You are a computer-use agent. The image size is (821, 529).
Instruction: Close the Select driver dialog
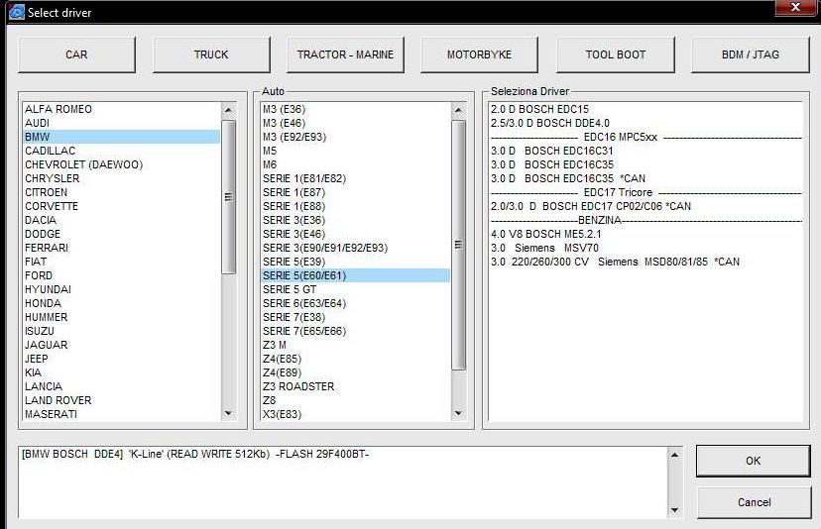click(x=795, y=7)
